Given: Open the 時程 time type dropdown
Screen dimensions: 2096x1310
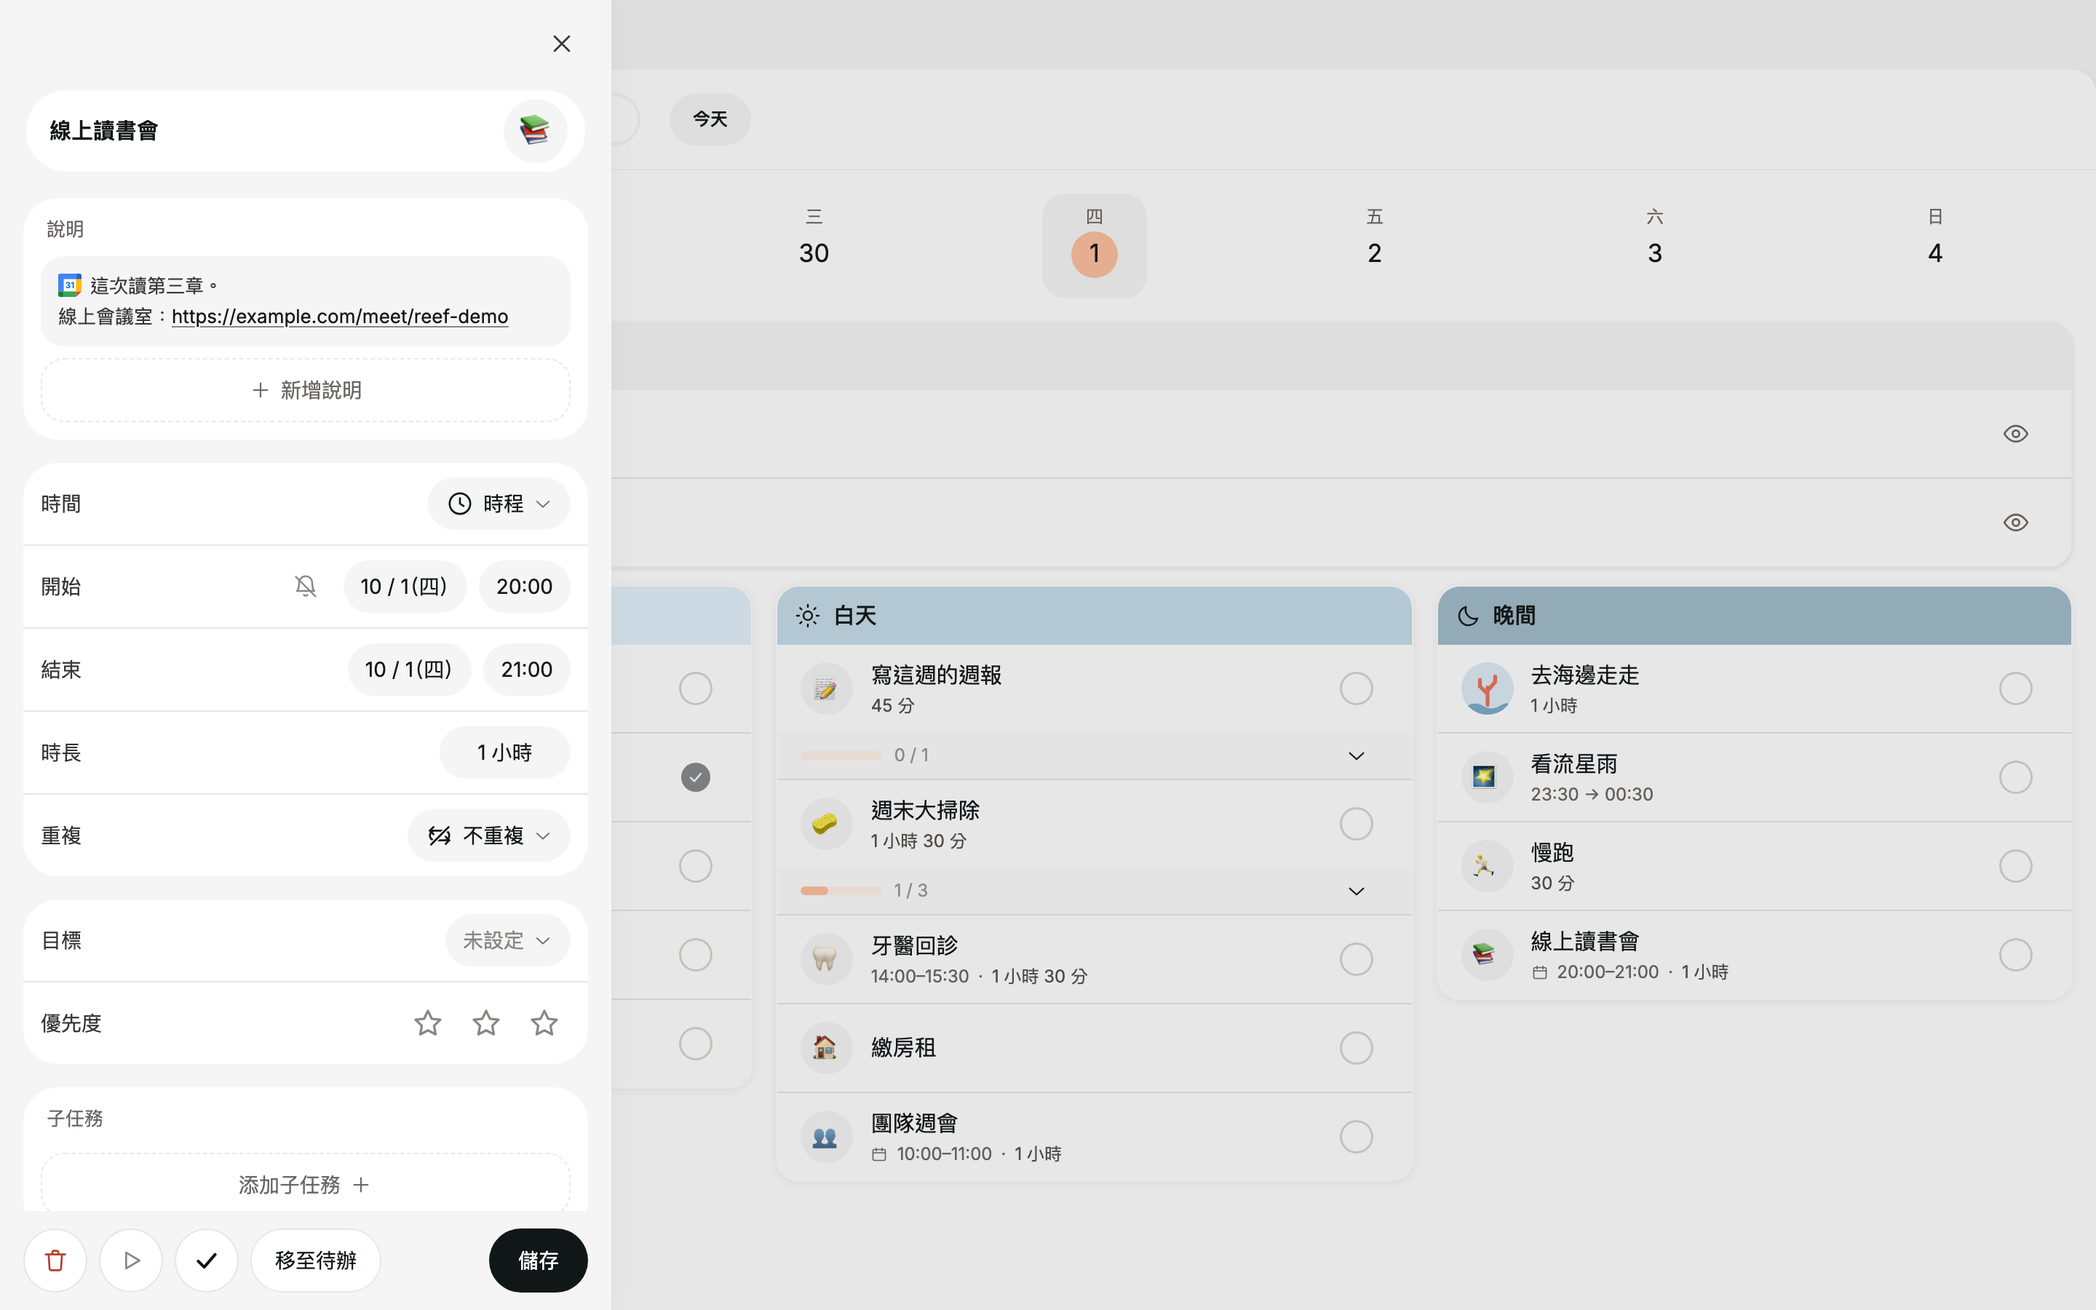Looking at the screenshot, I should [499, 504].
